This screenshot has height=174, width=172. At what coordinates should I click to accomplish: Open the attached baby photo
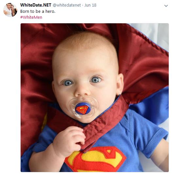click(95, 98)
